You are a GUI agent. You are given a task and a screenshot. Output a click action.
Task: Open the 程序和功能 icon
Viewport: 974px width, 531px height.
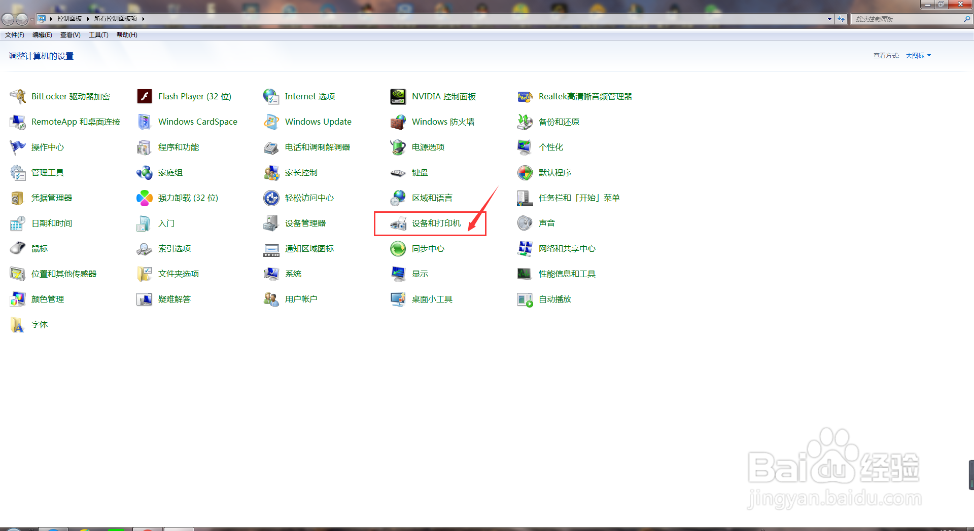click(x=145, y=147)
